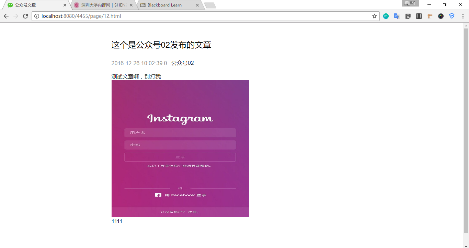Open Chrome's three-dot menu

point(463,16)
